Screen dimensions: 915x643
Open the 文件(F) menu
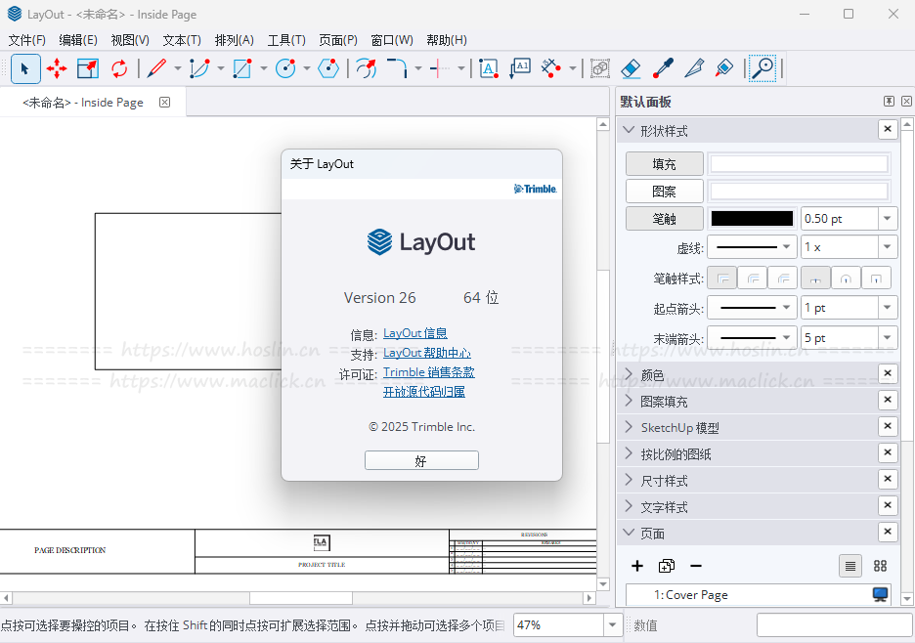coord(26,40)
